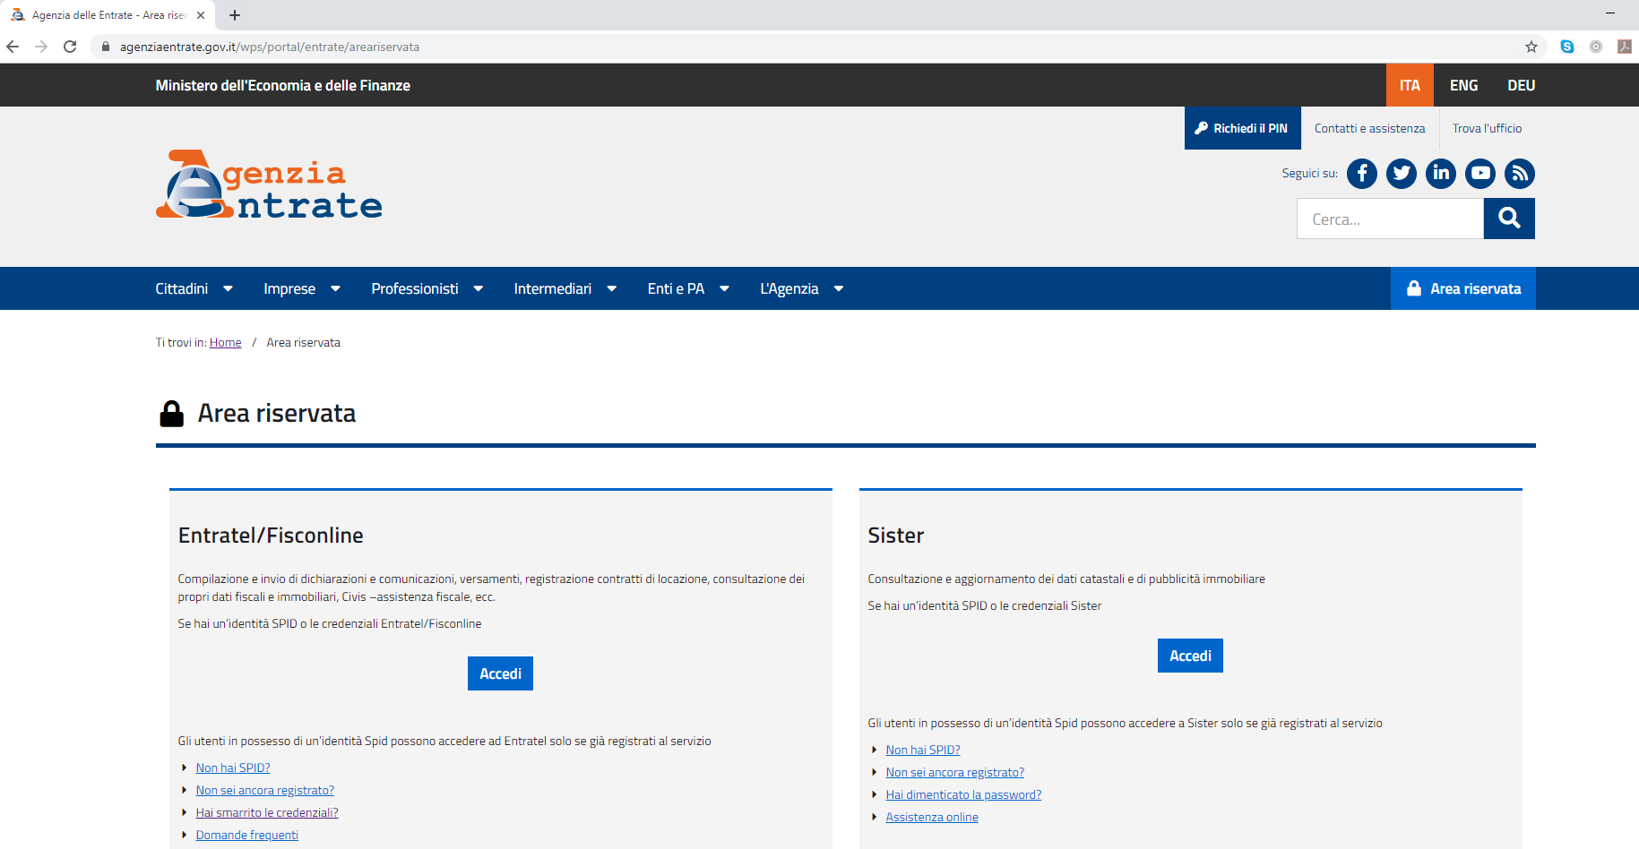Expand the Cittadini menu
The image size is (1639, 849).
tap(194, 288)
